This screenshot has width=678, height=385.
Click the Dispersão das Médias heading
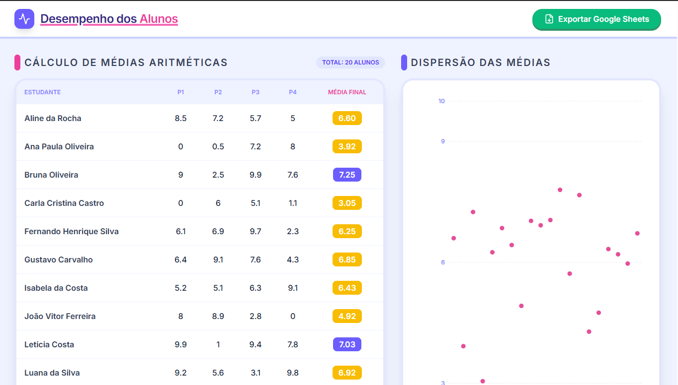pyautogui.click(x=481, y=63)
